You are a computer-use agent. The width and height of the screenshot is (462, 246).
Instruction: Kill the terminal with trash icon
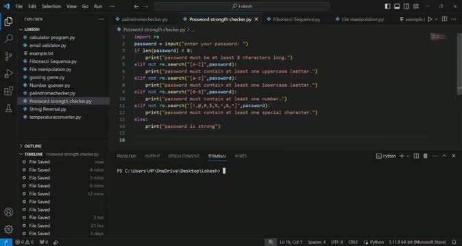[426, 156]
